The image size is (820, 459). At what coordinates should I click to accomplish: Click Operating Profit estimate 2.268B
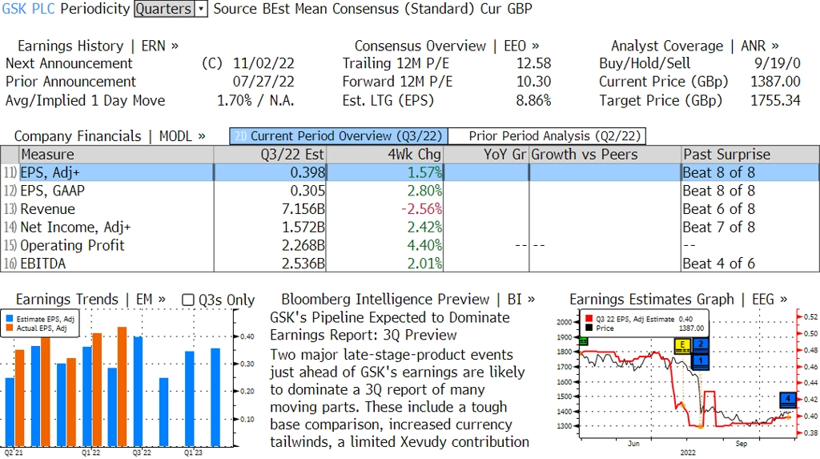pos(303,245)
